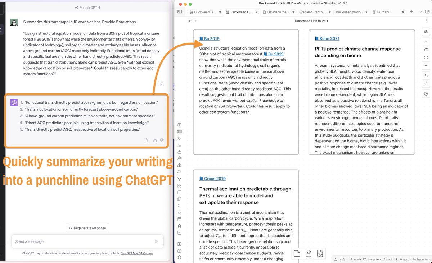Open the Crous 2019 card link

click(213, 179)
